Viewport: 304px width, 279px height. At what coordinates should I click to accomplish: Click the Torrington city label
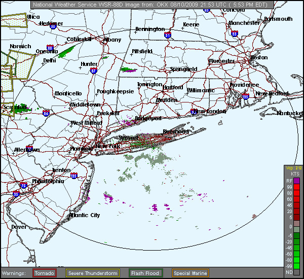[x=149, y=84]
